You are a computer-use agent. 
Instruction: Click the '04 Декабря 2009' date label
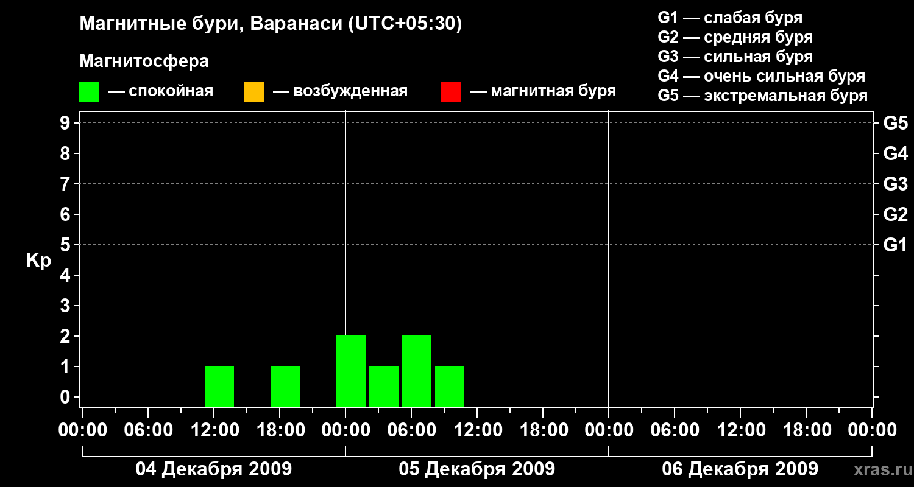[x=213, y=469]
